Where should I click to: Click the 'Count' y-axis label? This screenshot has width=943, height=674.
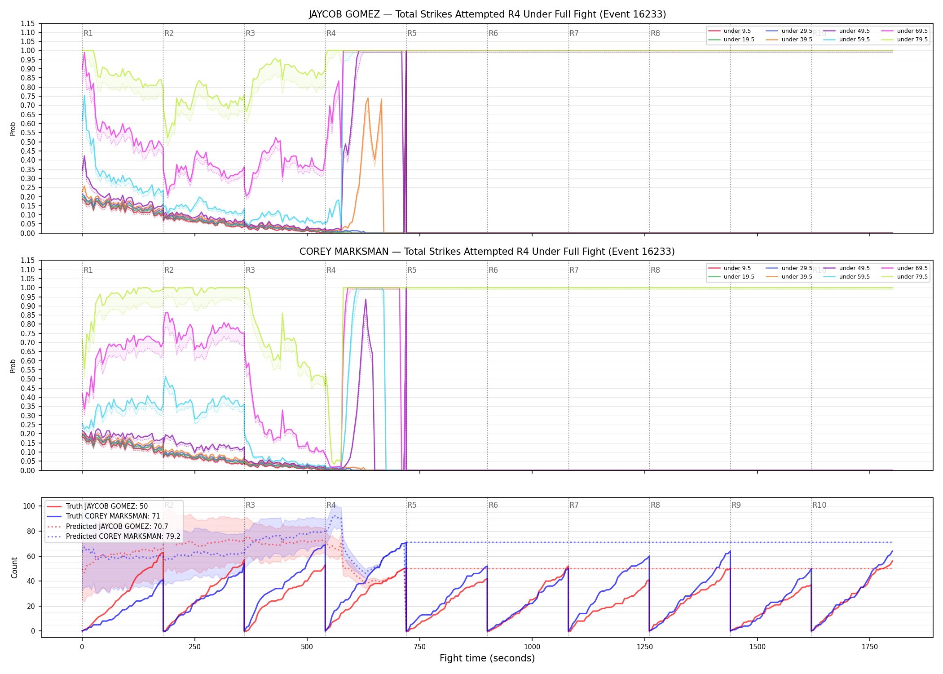[14, 568]
